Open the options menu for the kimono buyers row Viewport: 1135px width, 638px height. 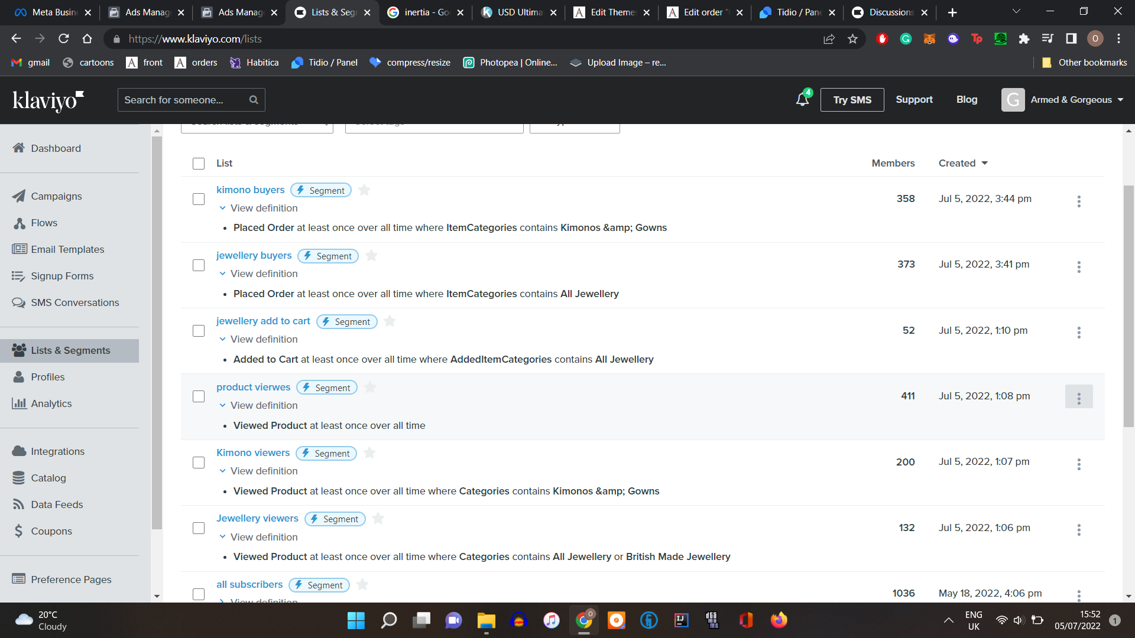[x=1079, y=201]
